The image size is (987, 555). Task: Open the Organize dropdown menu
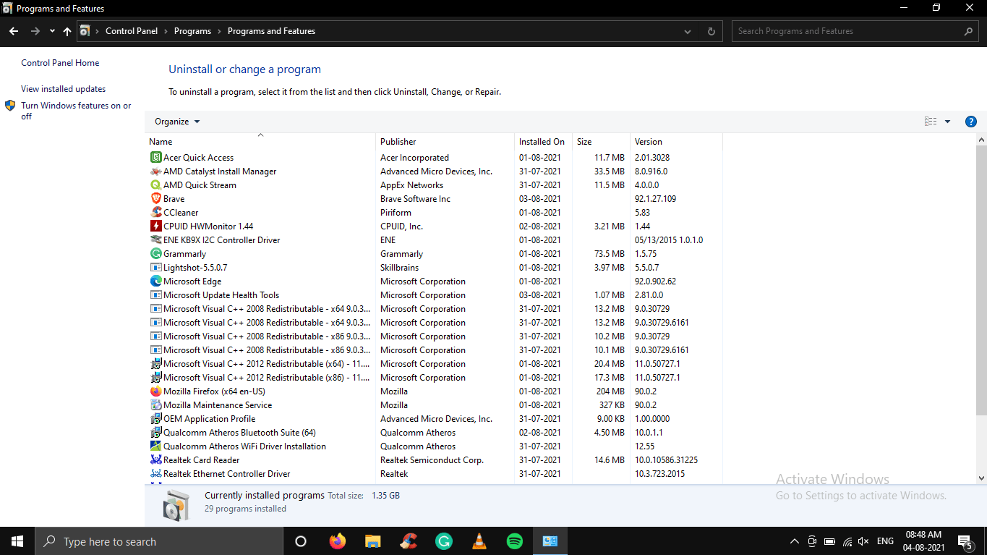pyautogui.click(x=176, y=121)
